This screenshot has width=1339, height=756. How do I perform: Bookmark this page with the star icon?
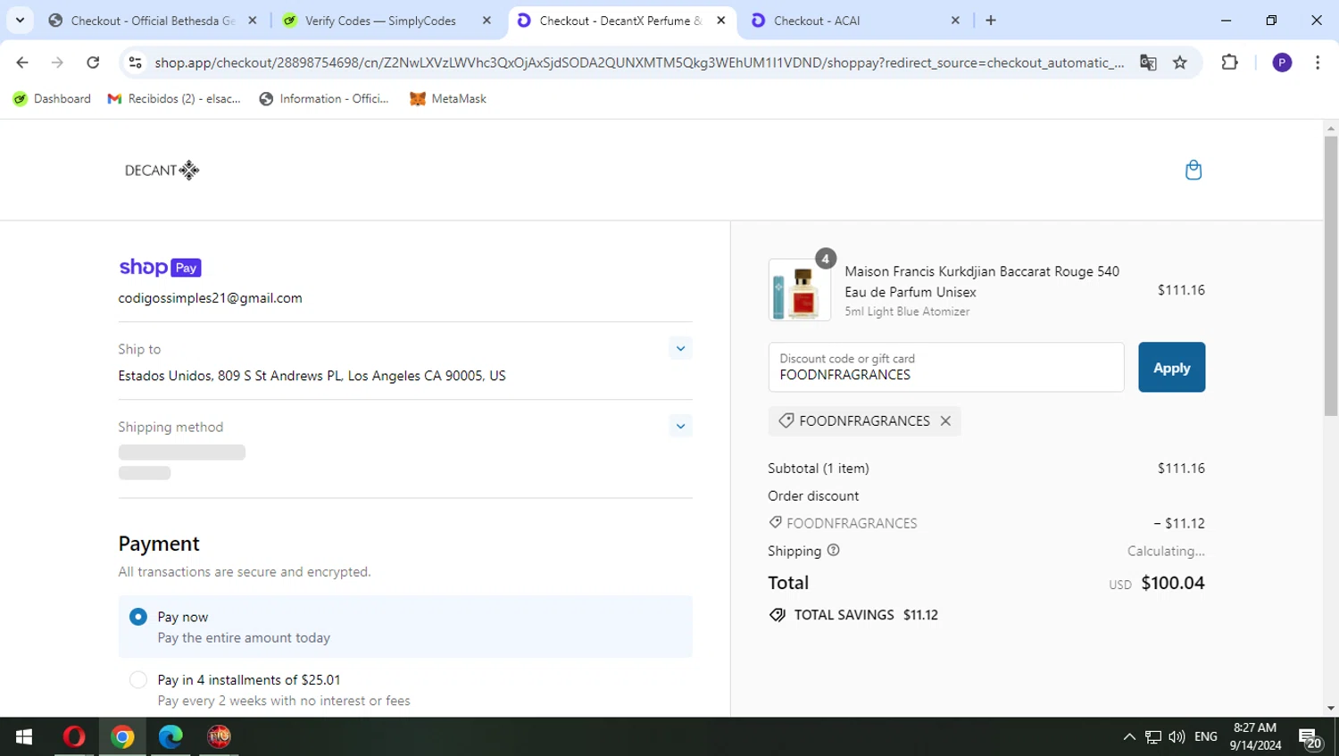tap(1180, 62)
